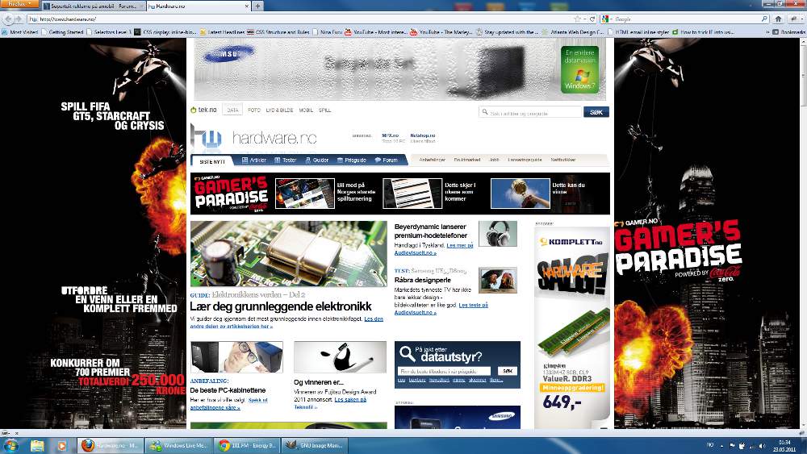807x454 pixels.
Task: Open the MPX.no sponsor link
Action: pos(390,135)
